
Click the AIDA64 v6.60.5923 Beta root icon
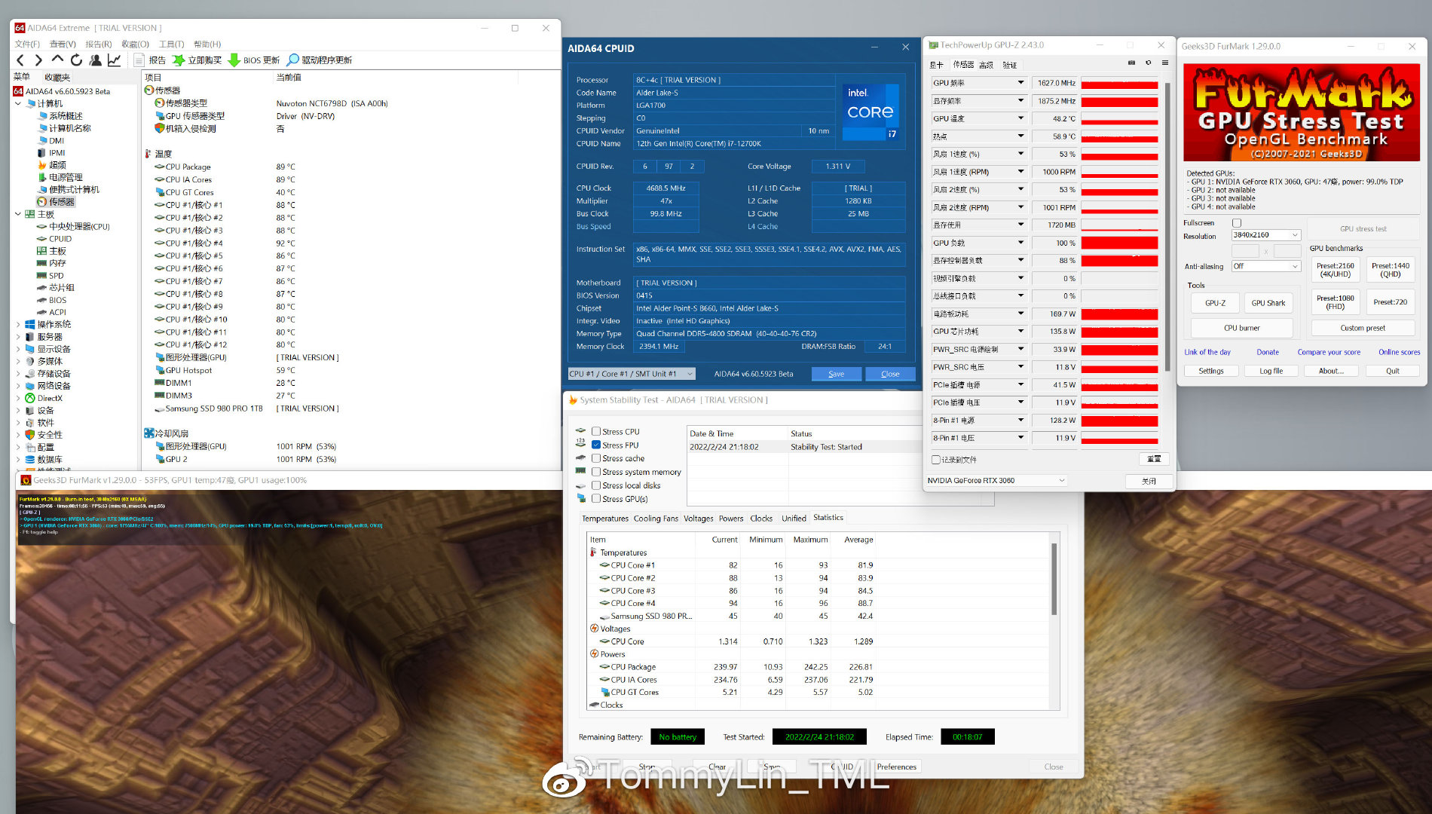click(x=18, y=91)
